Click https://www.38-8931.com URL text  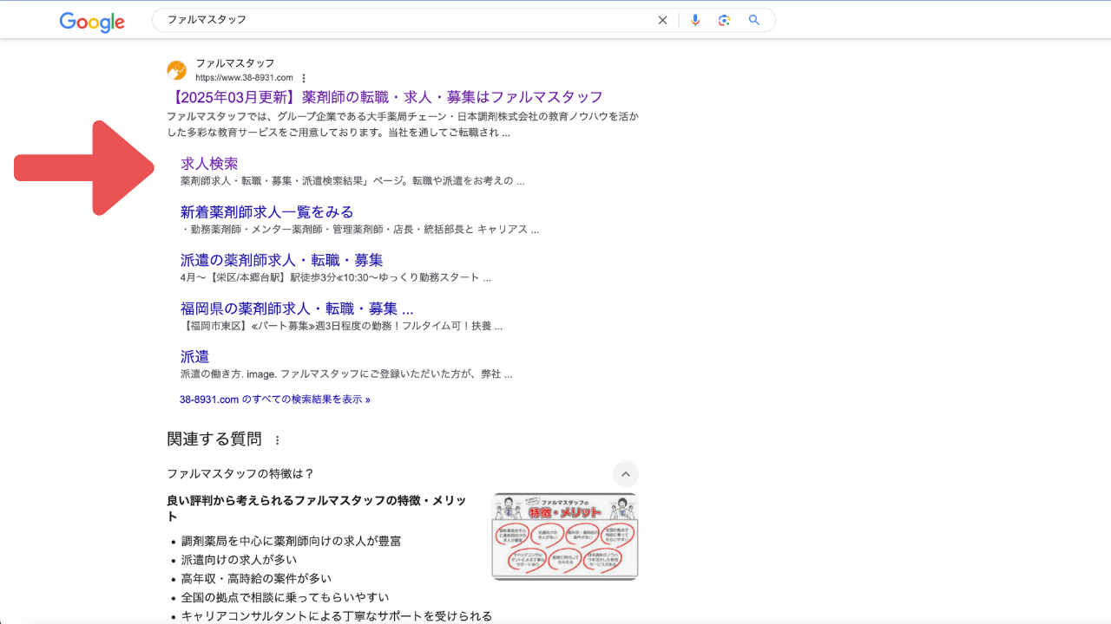pos(244,78)
